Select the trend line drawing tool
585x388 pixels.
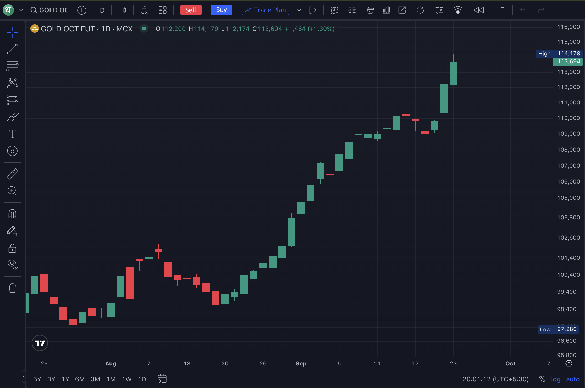point(12,49)
